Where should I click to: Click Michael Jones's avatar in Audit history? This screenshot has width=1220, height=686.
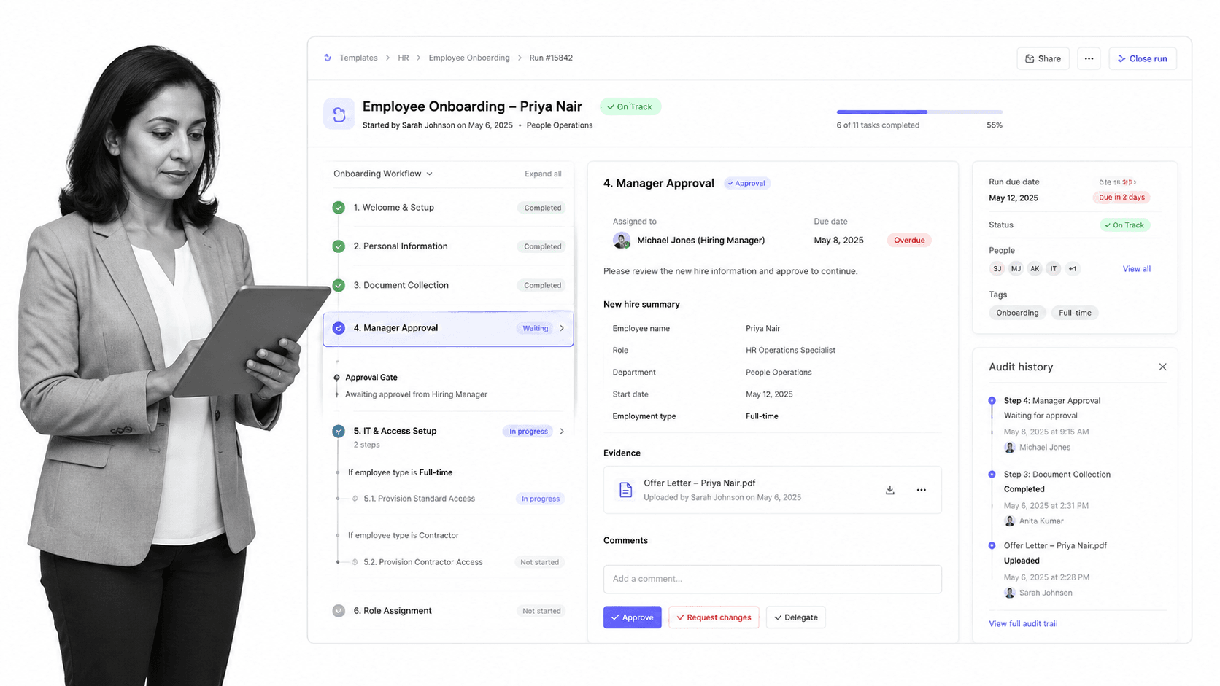1010,448
